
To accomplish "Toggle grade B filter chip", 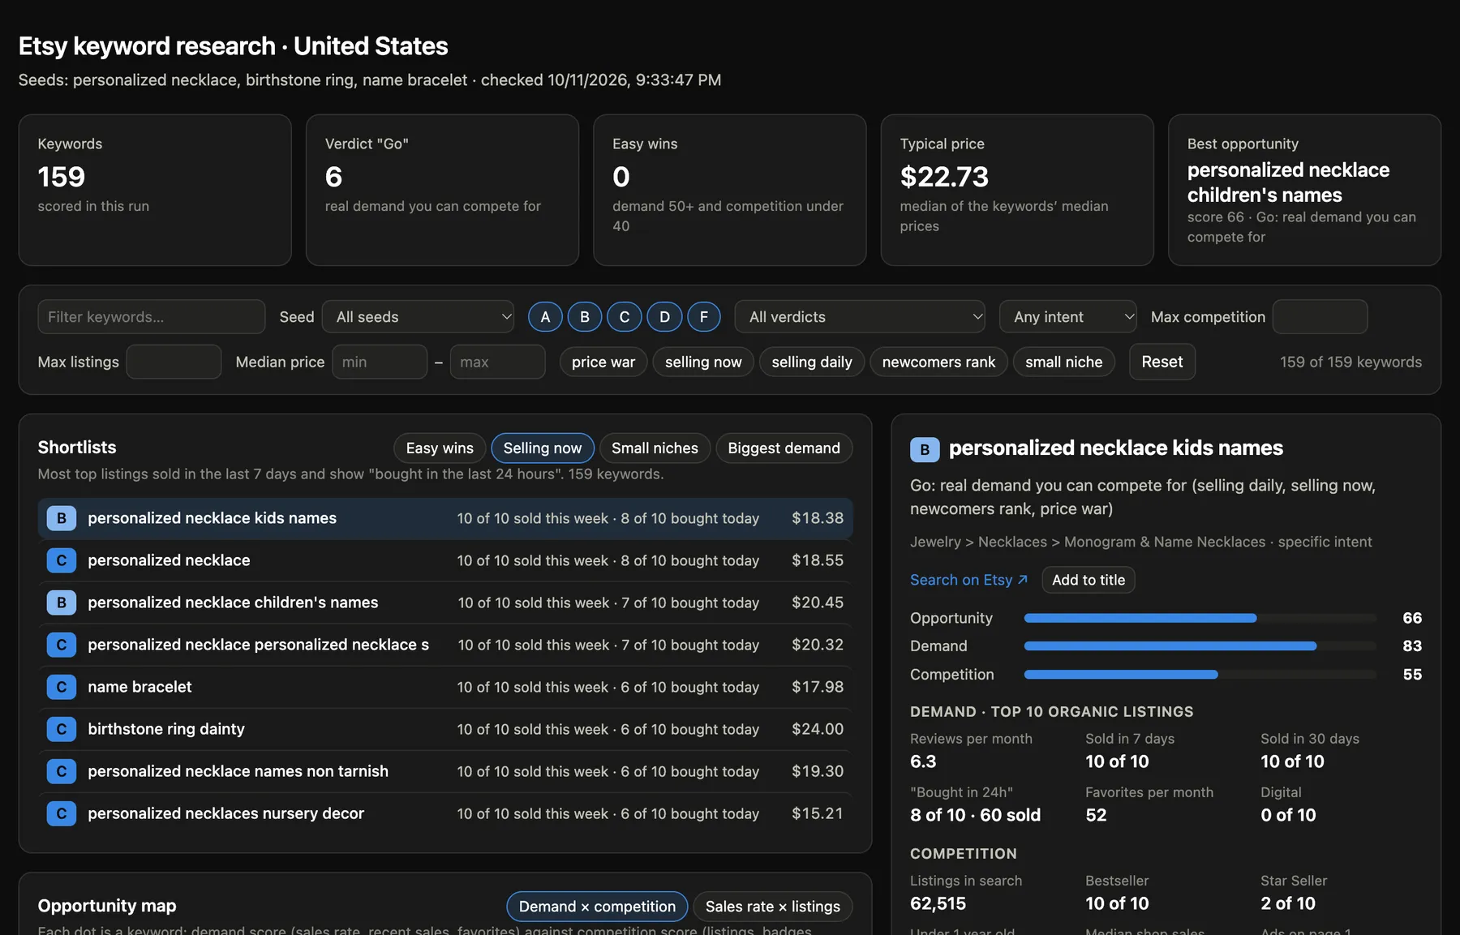I will click(x=585, y=317).
